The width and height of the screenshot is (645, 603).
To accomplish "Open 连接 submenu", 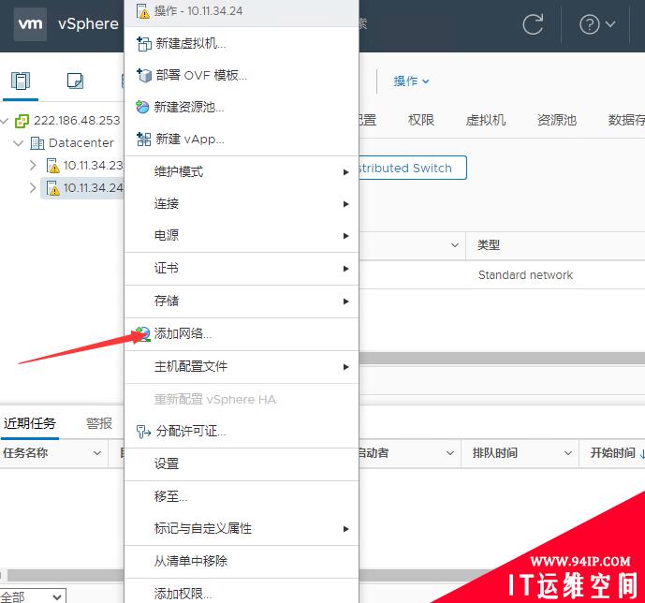I will pos(242,203).
